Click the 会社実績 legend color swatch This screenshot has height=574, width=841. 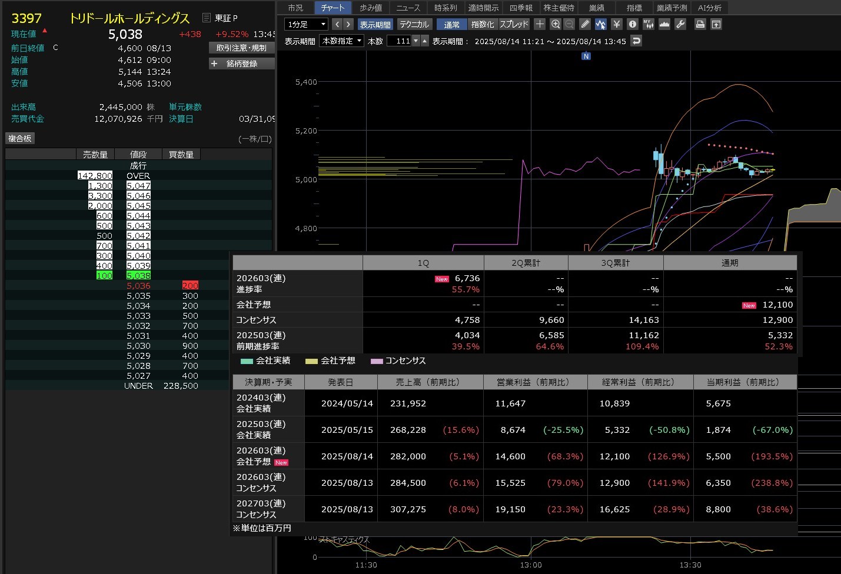click(247, 361)
